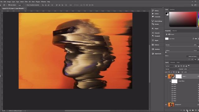Open the layer Fill dropdown arrow
The height and width of the screenshot is (112, 199).
188,72
